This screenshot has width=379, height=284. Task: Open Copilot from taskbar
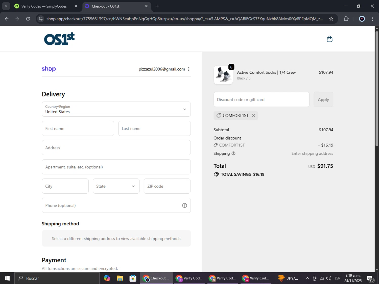107,278
